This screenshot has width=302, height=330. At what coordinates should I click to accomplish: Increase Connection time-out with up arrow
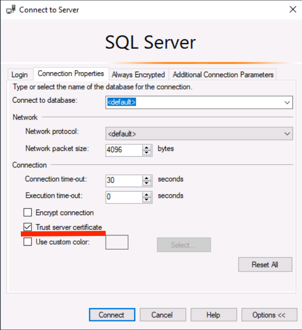coord(147,178)
